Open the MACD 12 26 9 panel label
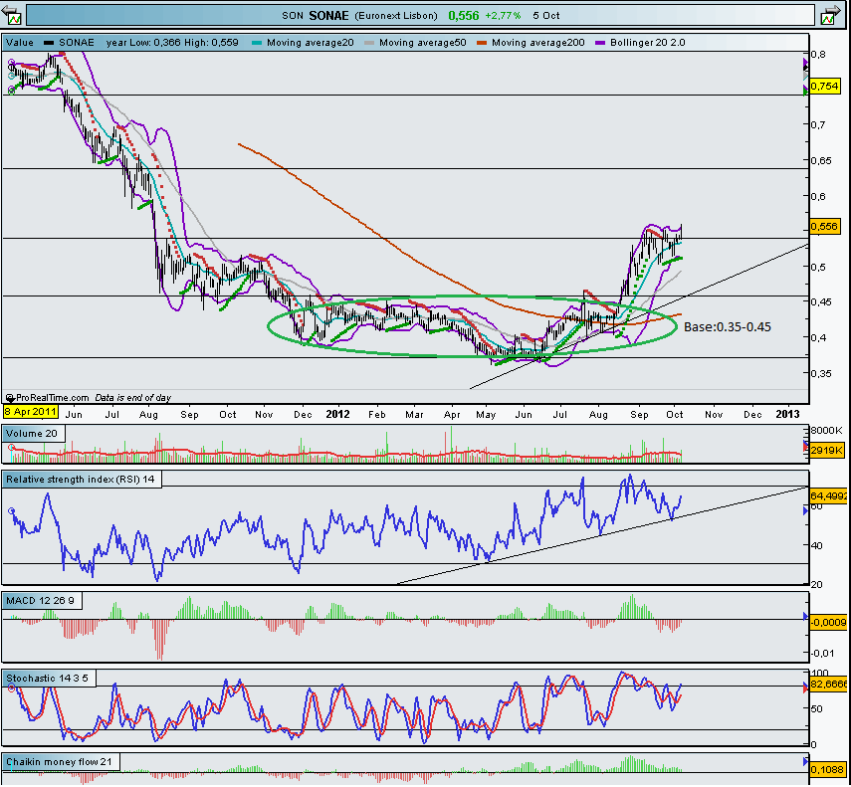 [42, 601]
